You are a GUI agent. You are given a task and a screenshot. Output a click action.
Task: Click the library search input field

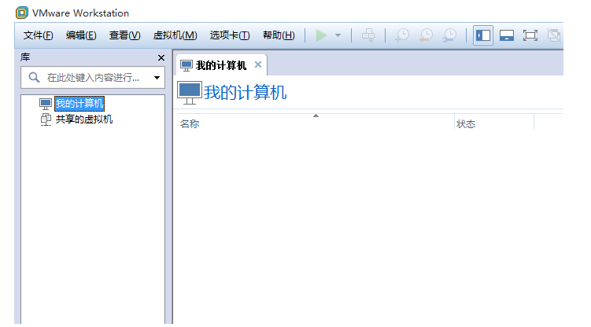(x=93, y=78)
